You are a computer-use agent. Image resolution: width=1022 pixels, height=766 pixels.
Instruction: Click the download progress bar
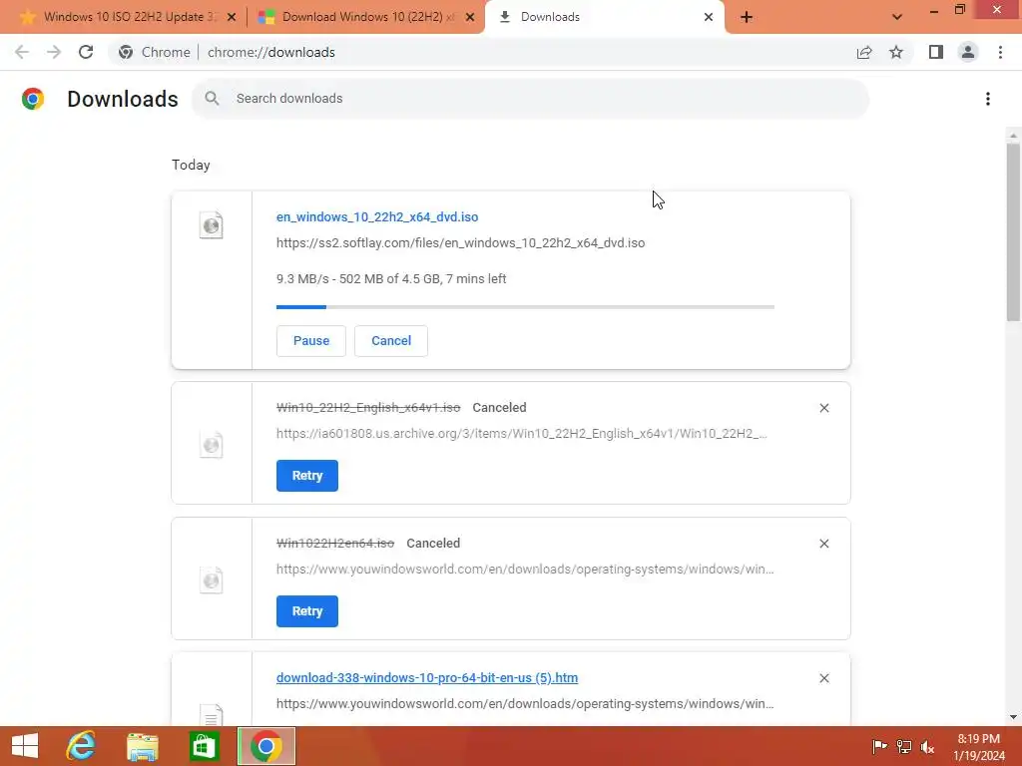(x=525, y=307)
